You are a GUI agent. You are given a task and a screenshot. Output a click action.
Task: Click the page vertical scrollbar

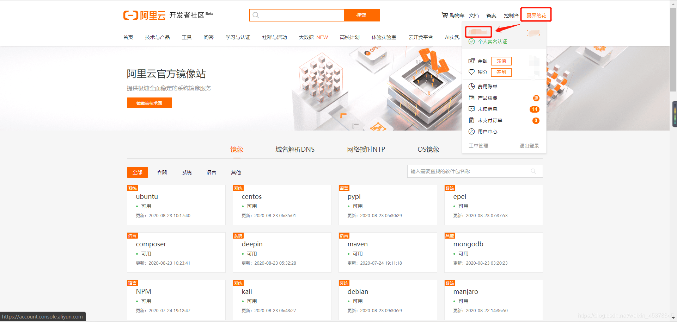tap(673, 49)
